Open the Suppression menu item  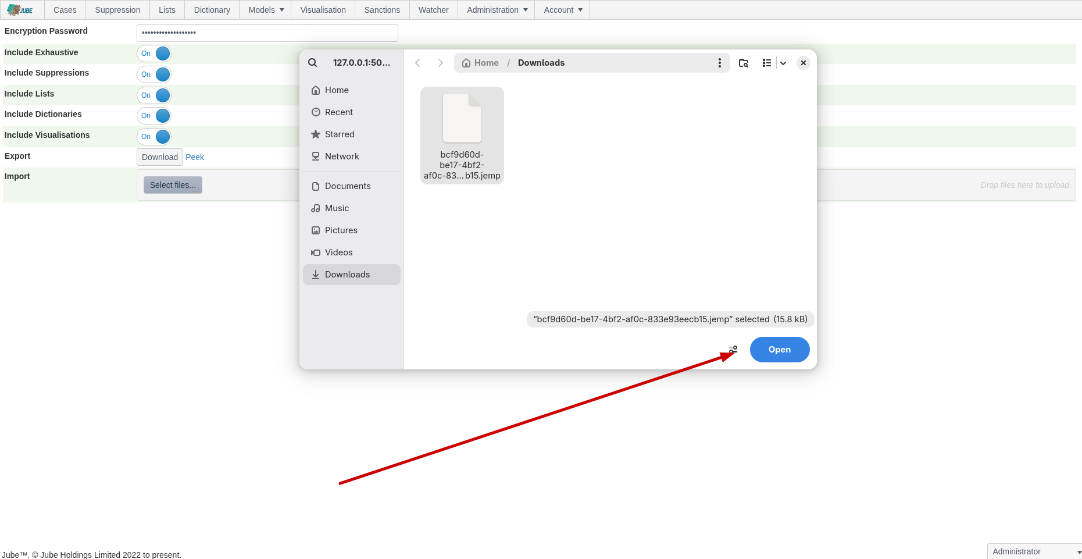(117, 10)
